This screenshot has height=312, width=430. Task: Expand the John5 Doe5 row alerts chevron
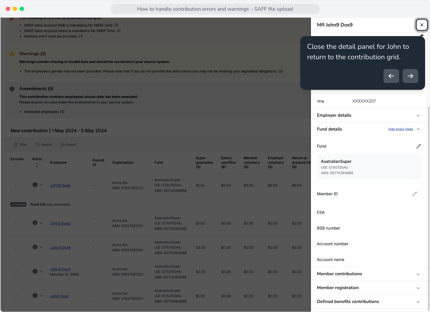(41, 223)
